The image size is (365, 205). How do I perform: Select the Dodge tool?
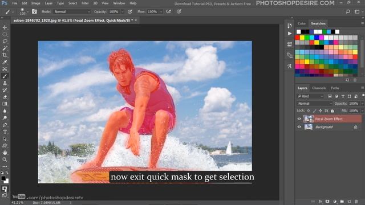point(5,118)
